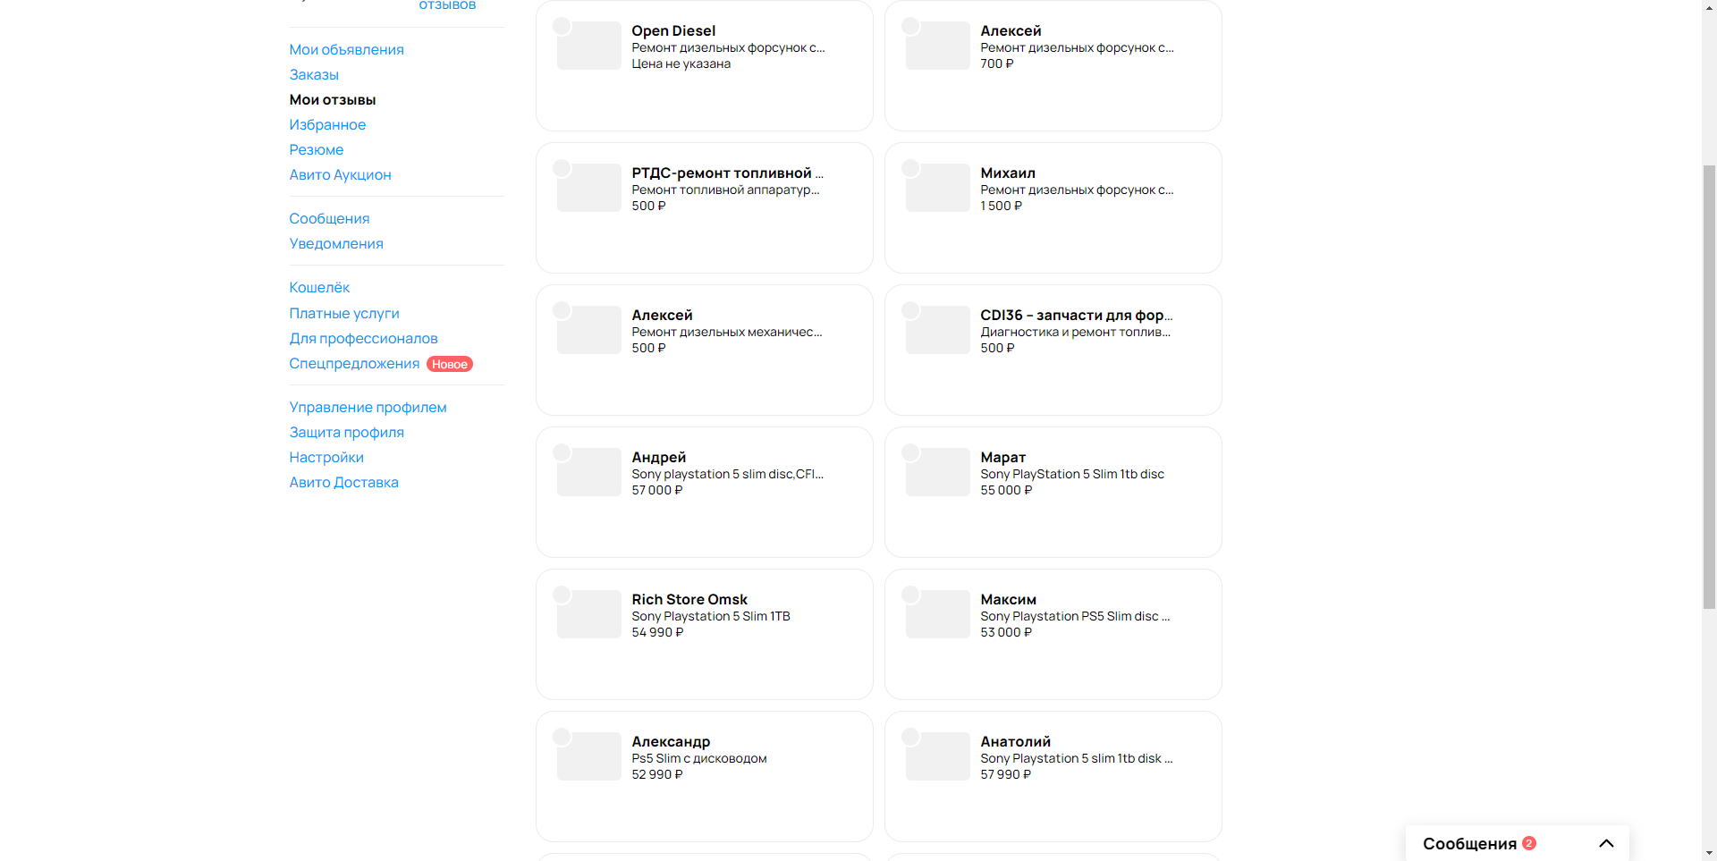
Task: Go to Платные услуги
Action: [x=344, y=314]
